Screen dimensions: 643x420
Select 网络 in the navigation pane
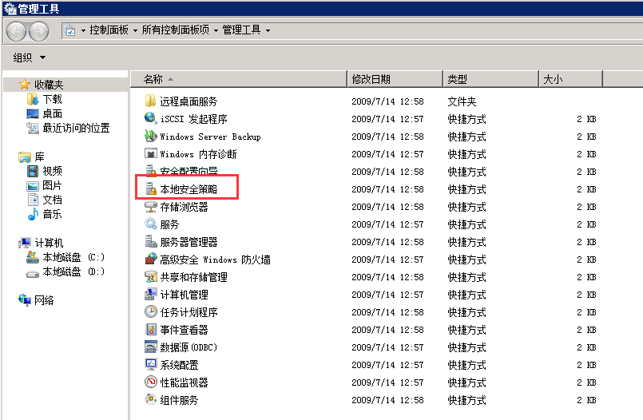point(44,300)
